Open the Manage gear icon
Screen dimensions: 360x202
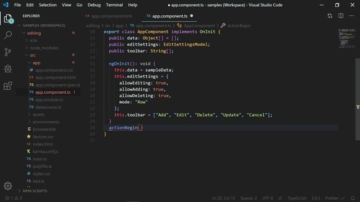[x=8, y=186]
